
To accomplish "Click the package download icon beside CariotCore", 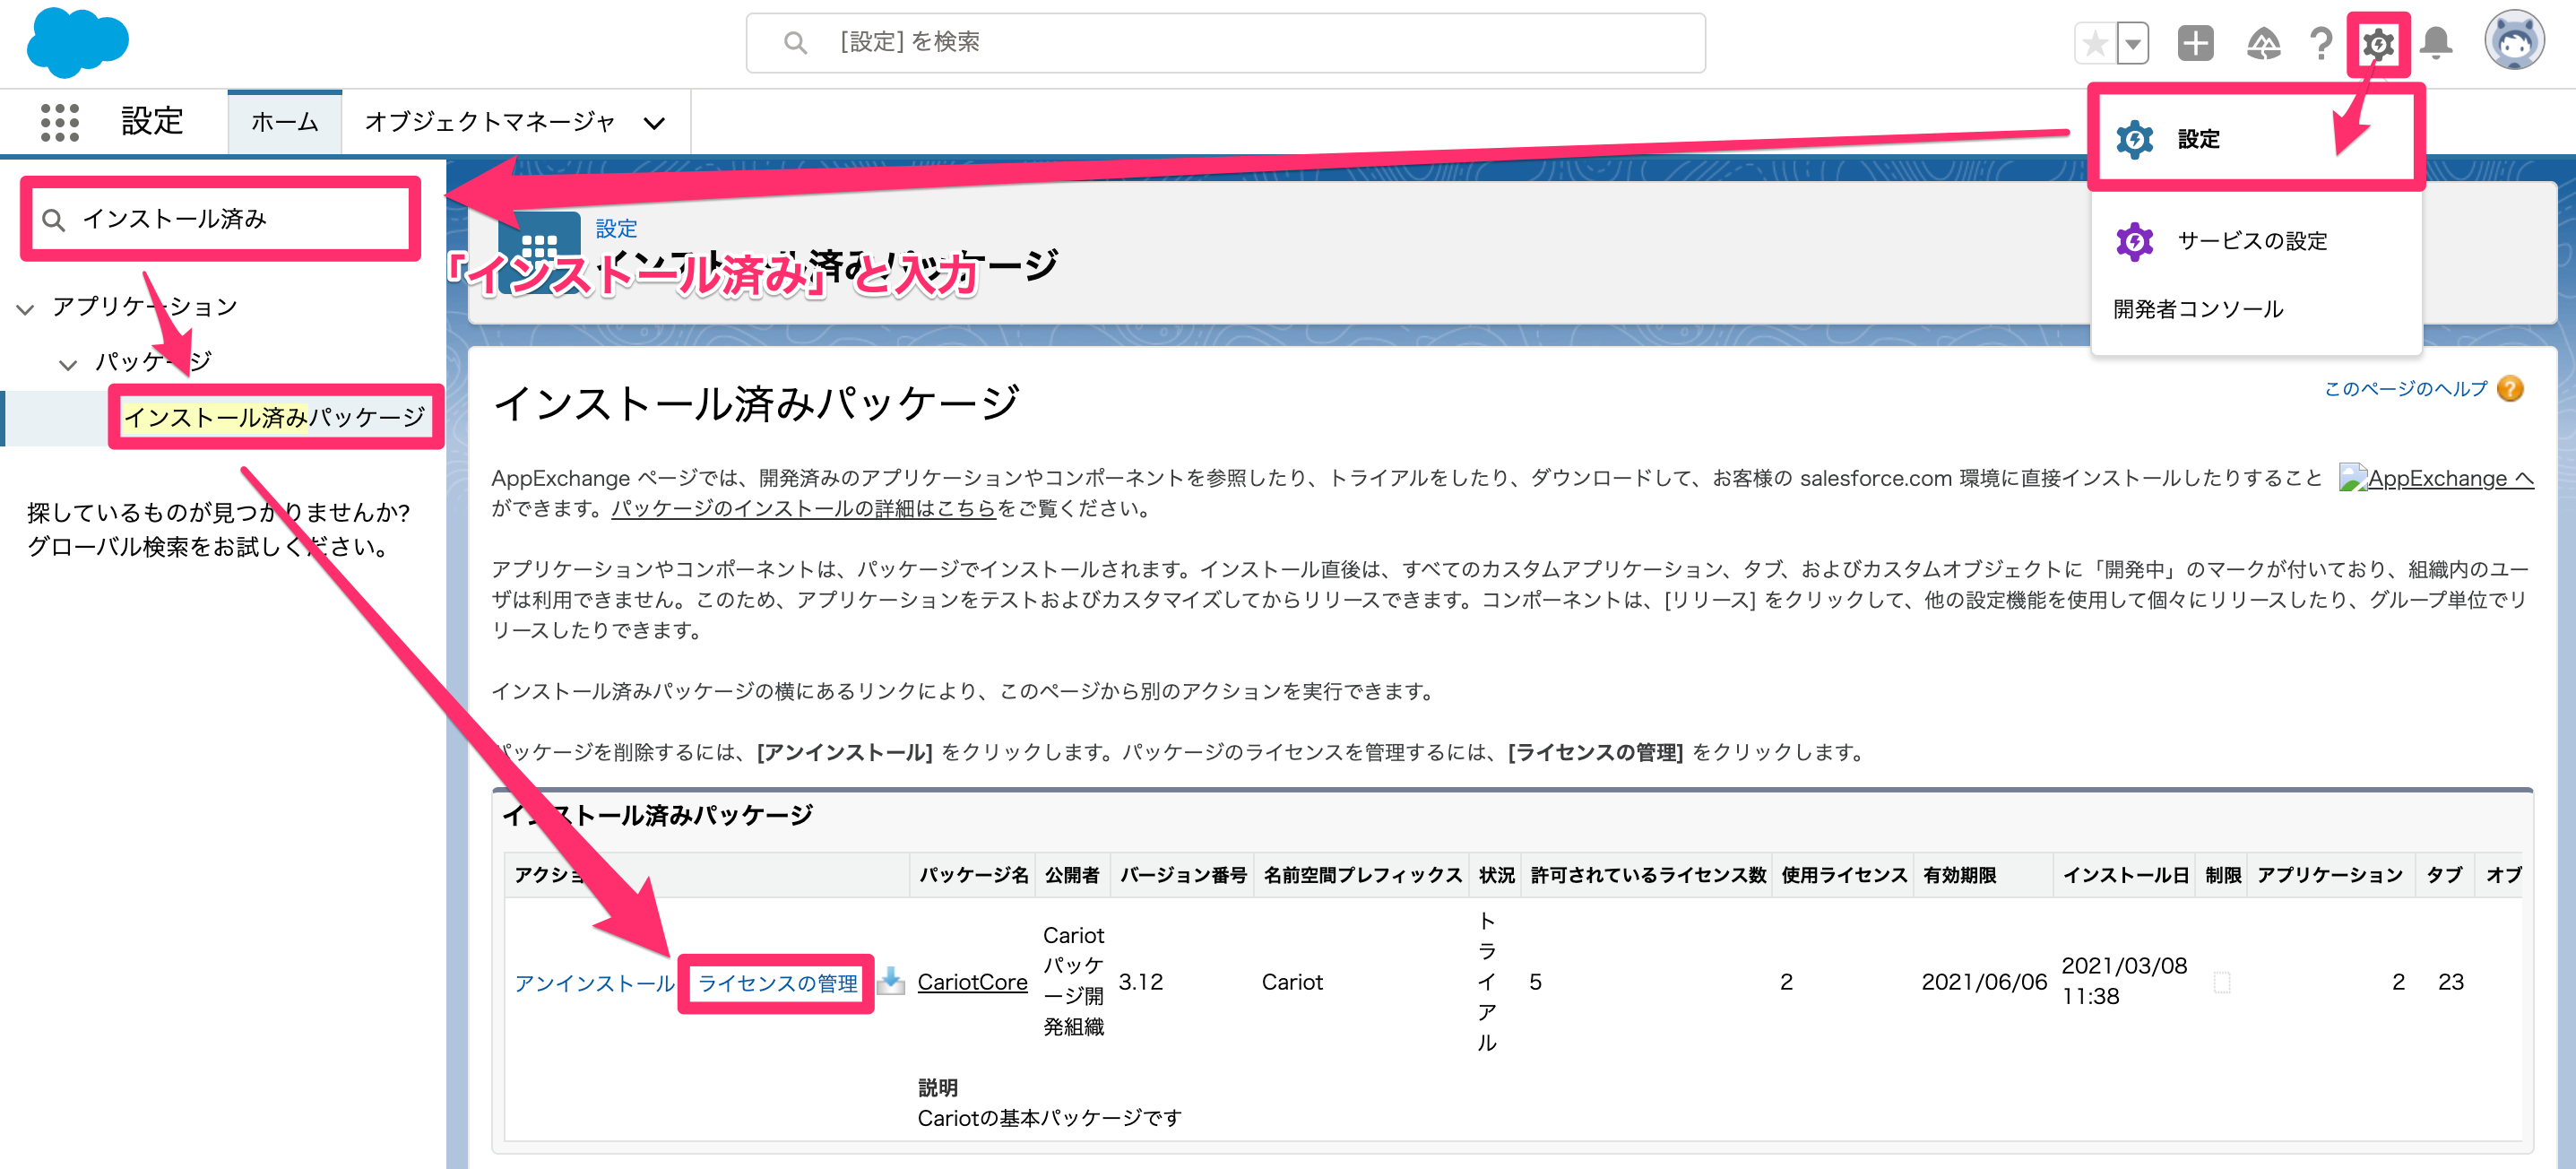I will point(890,981).
